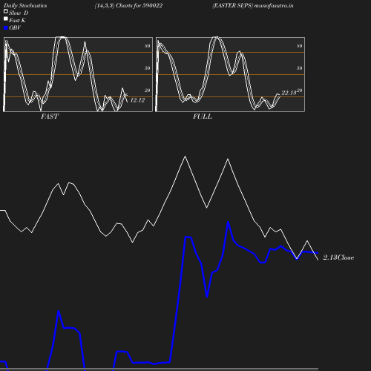Image resolution: width=371 pixels, height=371 pixels.
Task: Click the 50 level label in FAST chart
Action: (x=148, y=68)
